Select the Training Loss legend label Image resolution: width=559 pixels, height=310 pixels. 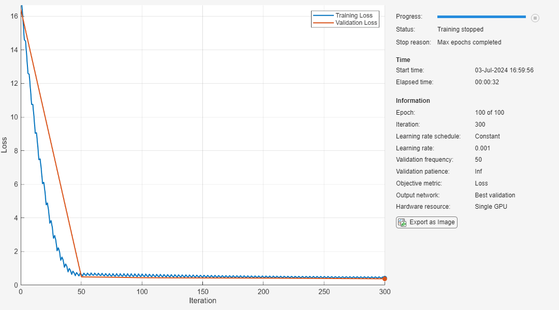[354, 16]
